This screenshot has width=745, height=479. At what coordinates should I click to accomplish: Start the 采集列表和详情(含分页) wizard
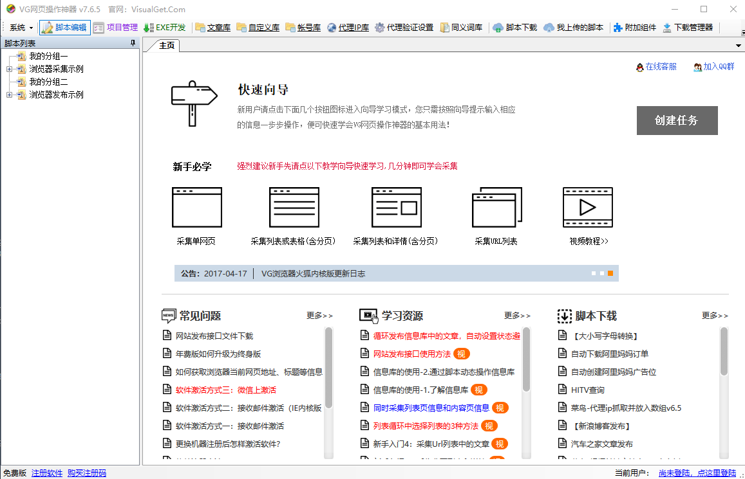click(x=396, y=216)
